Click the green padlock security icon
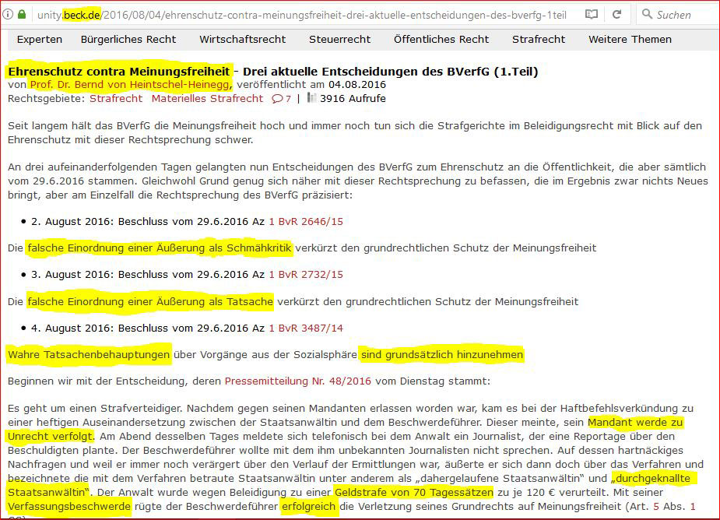The image size is (720, 520). point(23,14)
